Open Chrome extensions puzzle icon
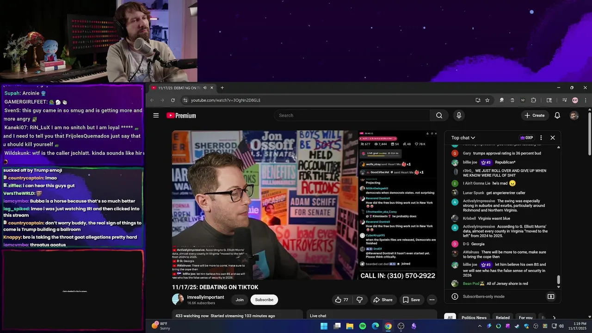 533,100
